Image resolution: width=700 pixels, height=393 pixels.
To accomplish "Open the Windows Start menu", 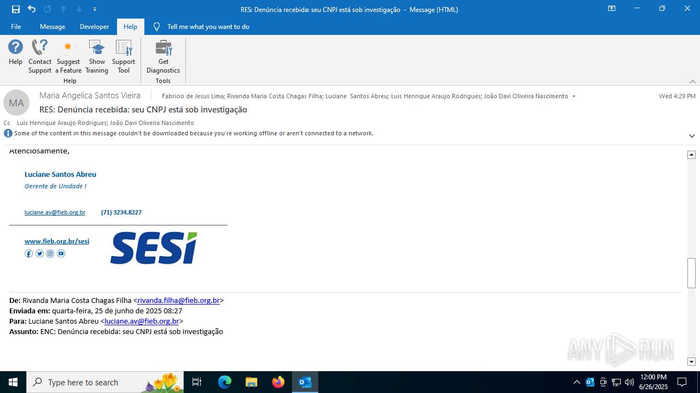I will (x=13, y=382).
